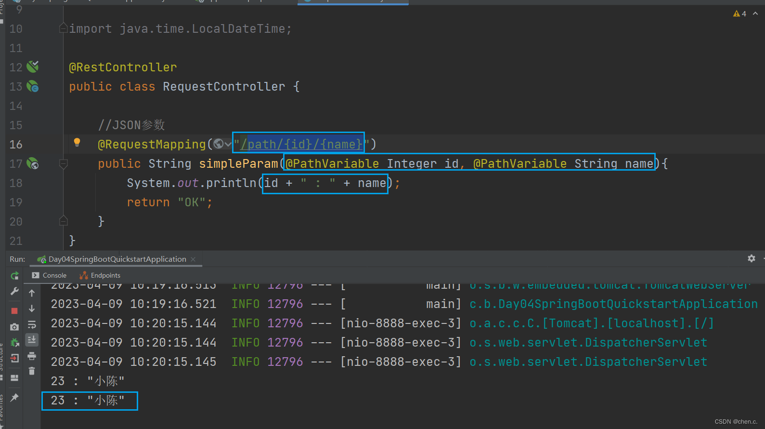Toggle scroll to end of console

[x=32, y=340]
